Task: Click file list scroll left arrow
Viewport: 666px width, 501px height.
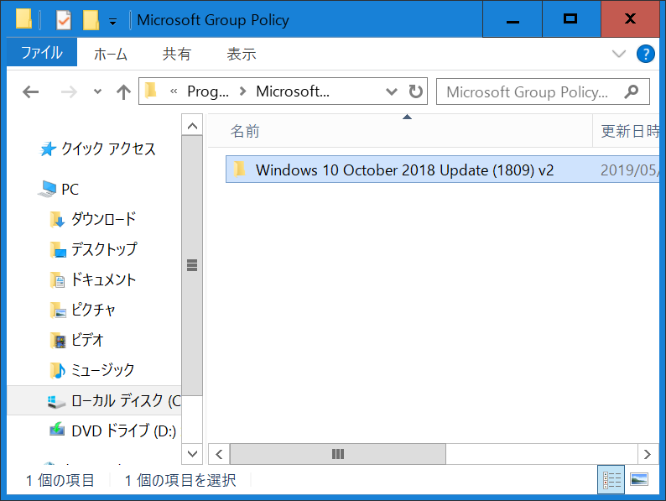Action: click(x=219, y=454)
